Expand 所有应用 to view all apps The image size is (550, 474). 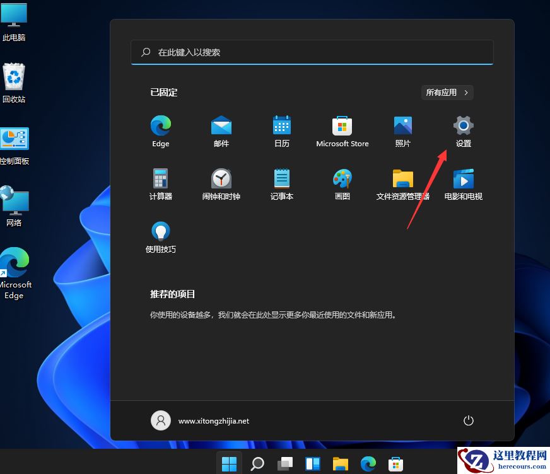click(x=447, y=92)
